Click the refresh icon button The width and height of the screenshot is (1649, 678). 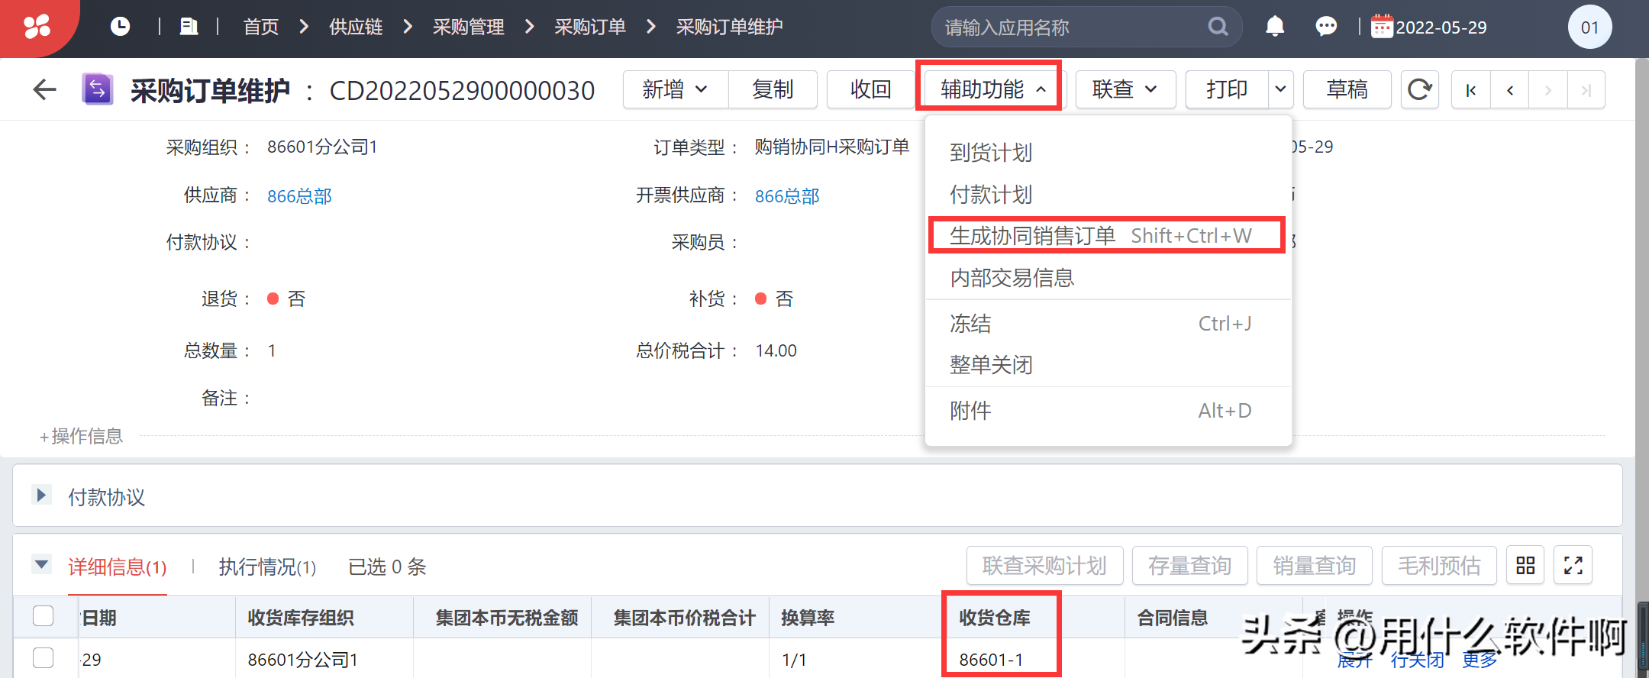click(1419, 90)
